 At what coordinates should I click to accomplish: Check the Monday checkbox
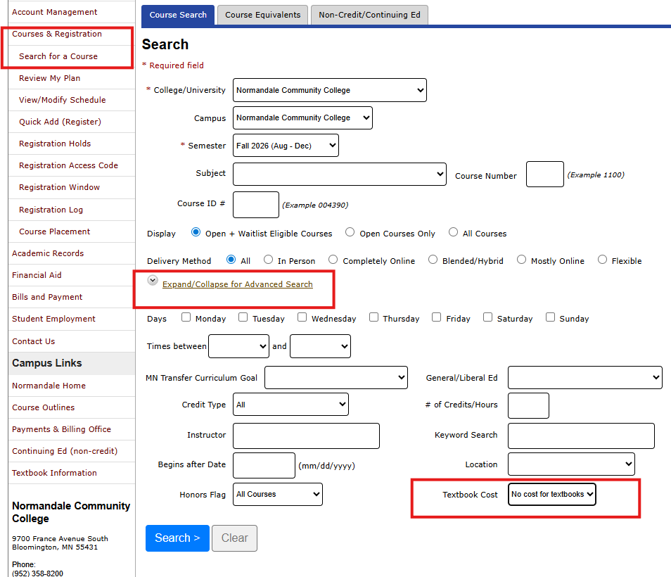tap(185, 317)
